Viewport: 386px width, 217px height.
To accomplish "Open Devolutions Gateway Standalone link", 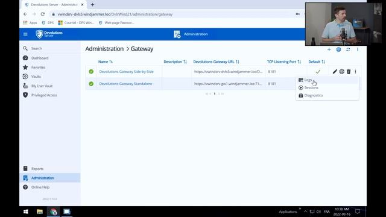I will click(x=125, y=84).
